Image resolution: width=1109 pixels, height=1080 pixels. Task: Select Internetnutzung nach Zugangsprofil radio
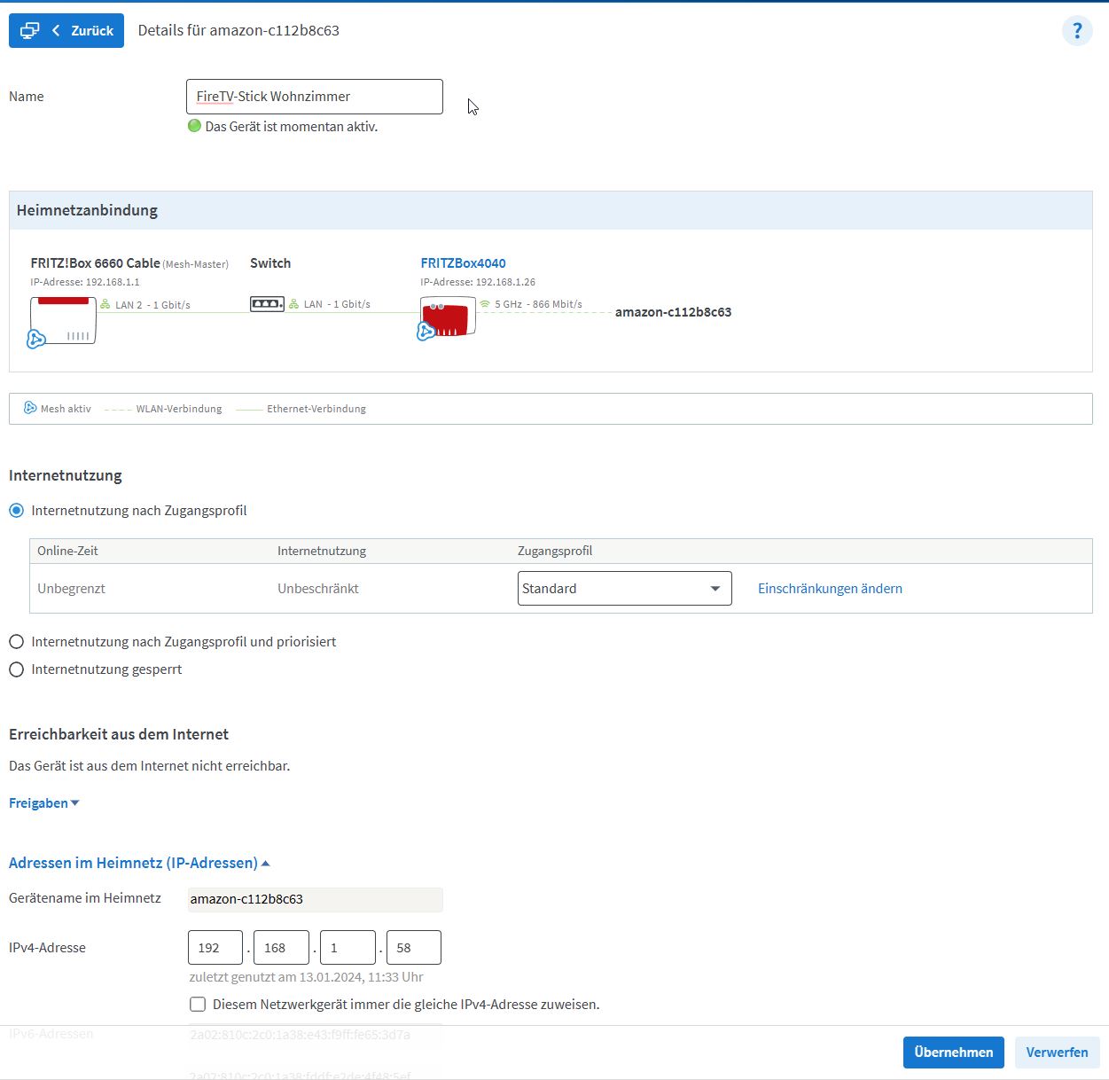(16, 511)
